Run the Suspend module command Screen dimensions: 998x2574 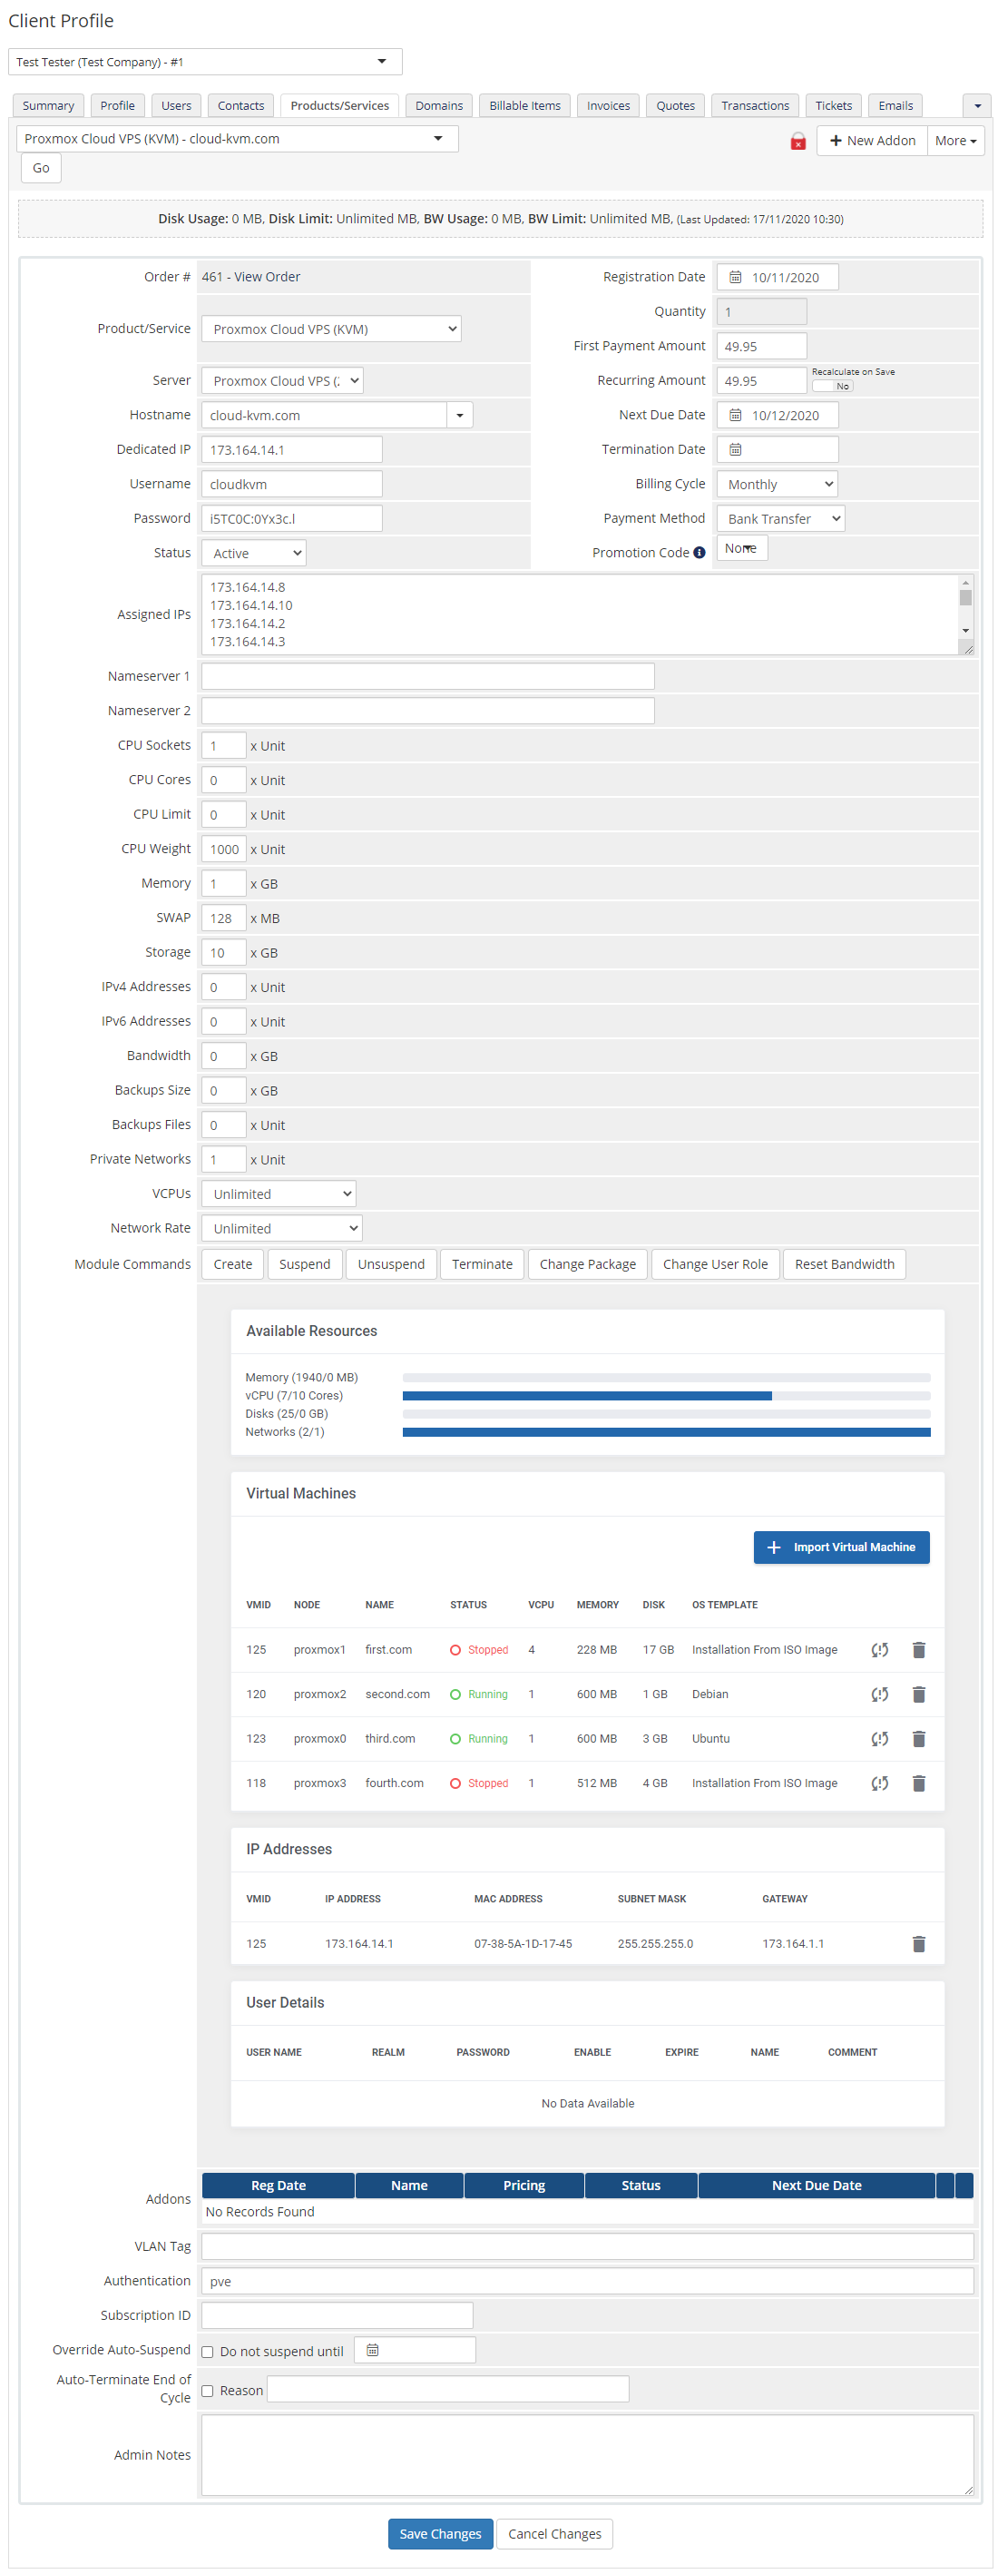click(x=305, y=1264)
